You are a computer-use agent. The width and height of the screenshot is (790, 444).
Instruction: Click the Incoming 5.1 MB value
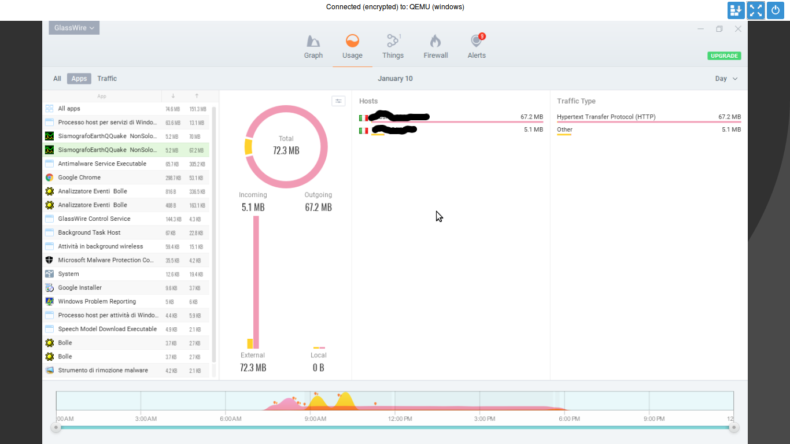click(x=253, y=207)
